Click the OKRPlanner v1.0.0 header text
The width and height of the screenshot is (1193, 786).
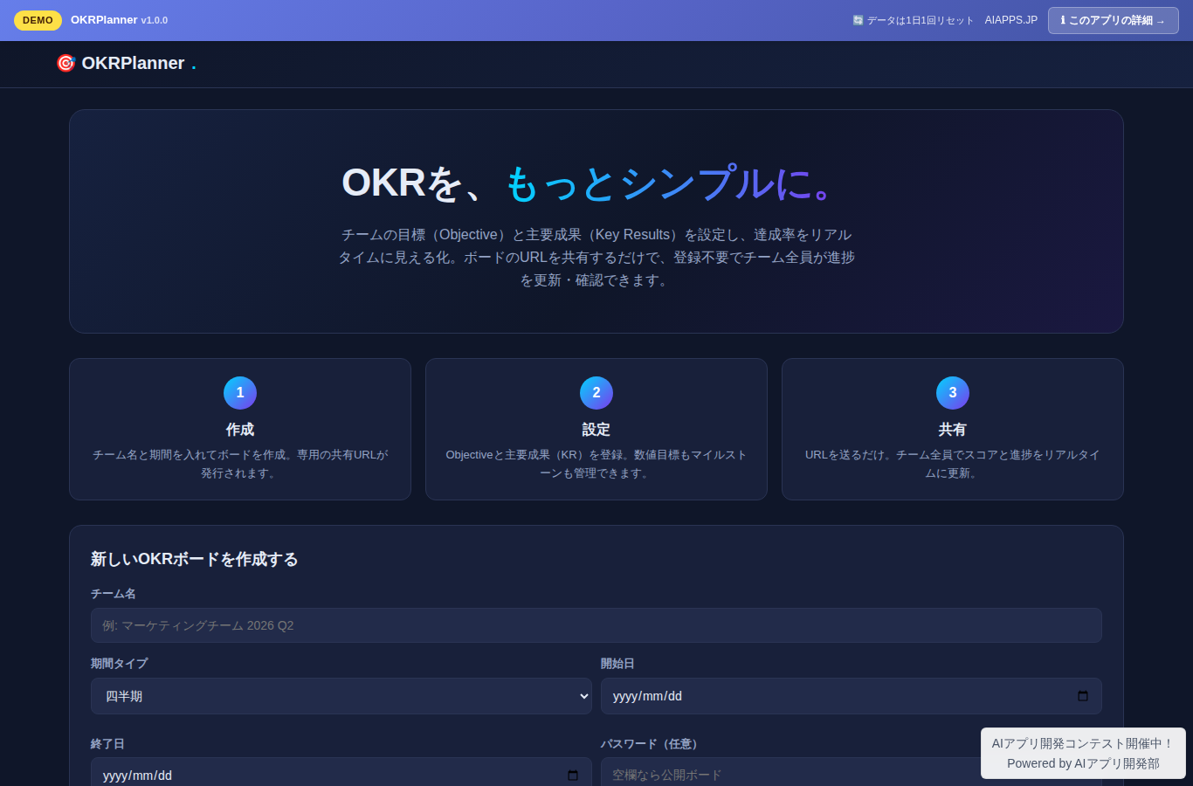pos(119,20)
